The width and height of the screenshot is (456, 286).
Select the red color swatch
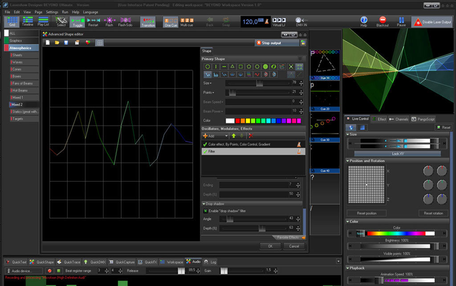[239, 121]
